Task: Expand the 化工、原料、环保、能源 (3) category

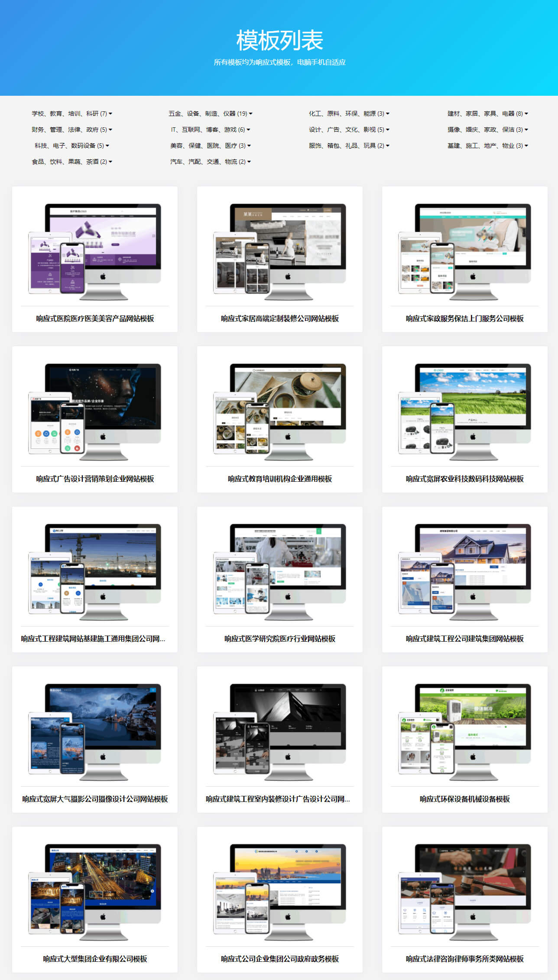Action: [x=349, y=114]
